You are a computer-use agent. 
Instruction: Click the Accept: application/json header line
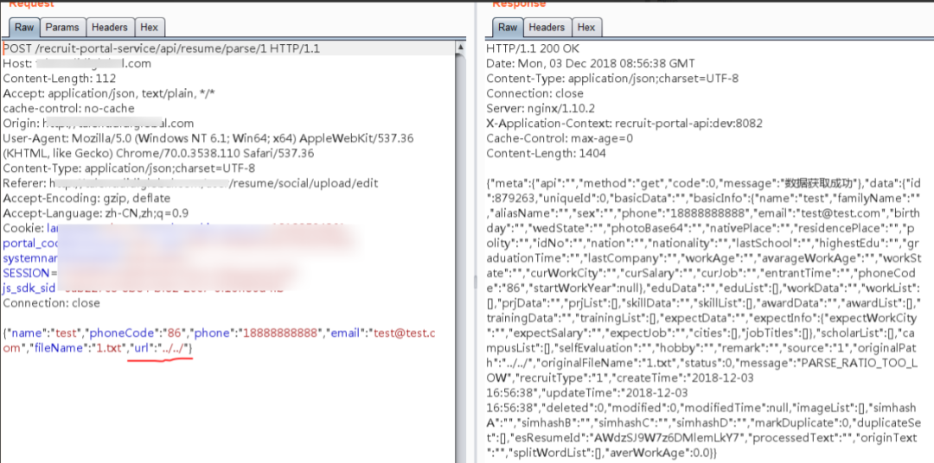(x=109, y=94)
